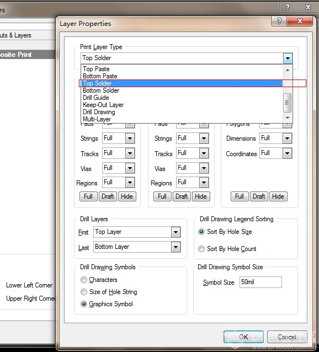Select Sort By Hole Size radio button

point(201,232)
